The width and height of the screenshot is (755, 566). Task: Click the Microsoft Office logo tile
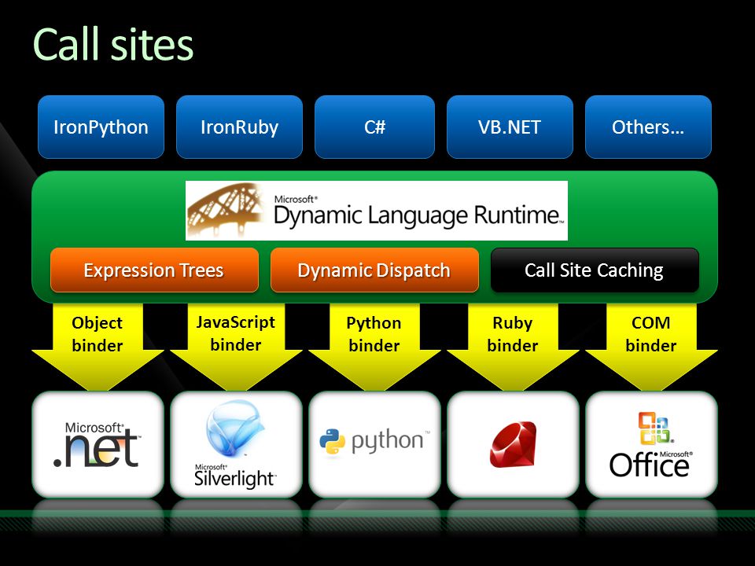point(651,444)
